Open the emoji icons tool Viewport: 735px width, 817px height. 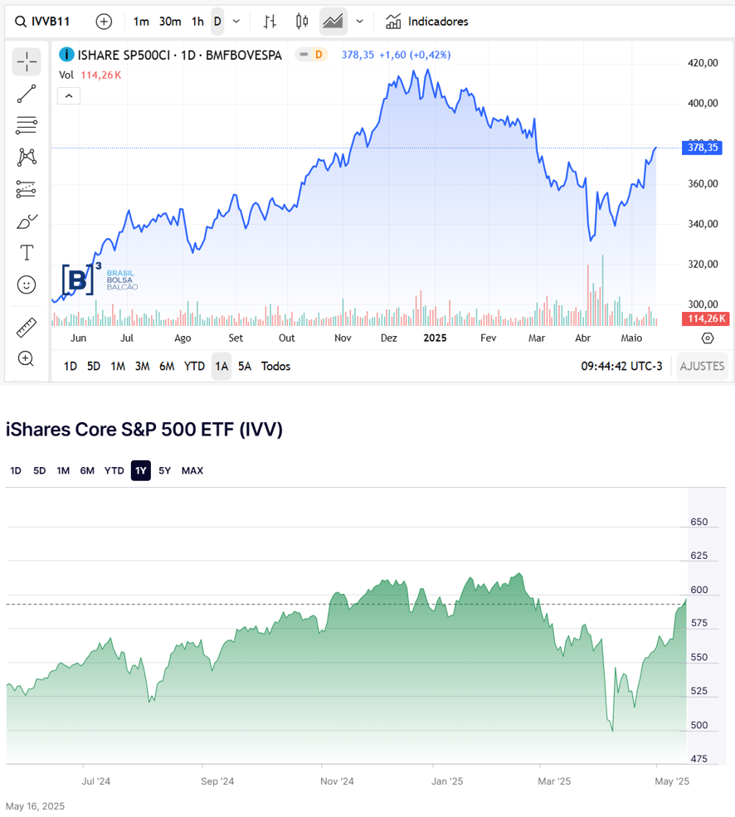point(27,284)
